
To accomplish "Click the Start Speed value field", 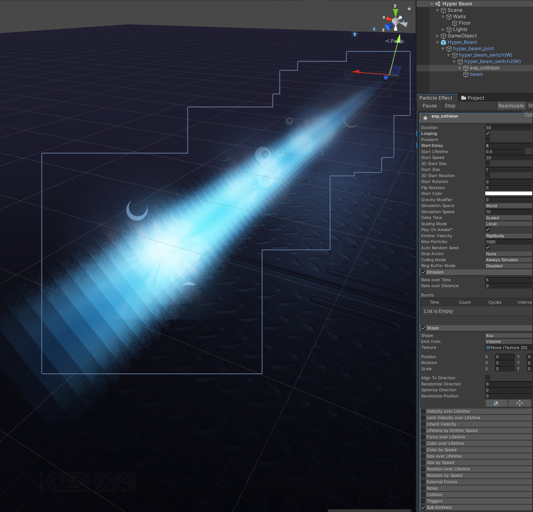I will [x=508, y=158].
